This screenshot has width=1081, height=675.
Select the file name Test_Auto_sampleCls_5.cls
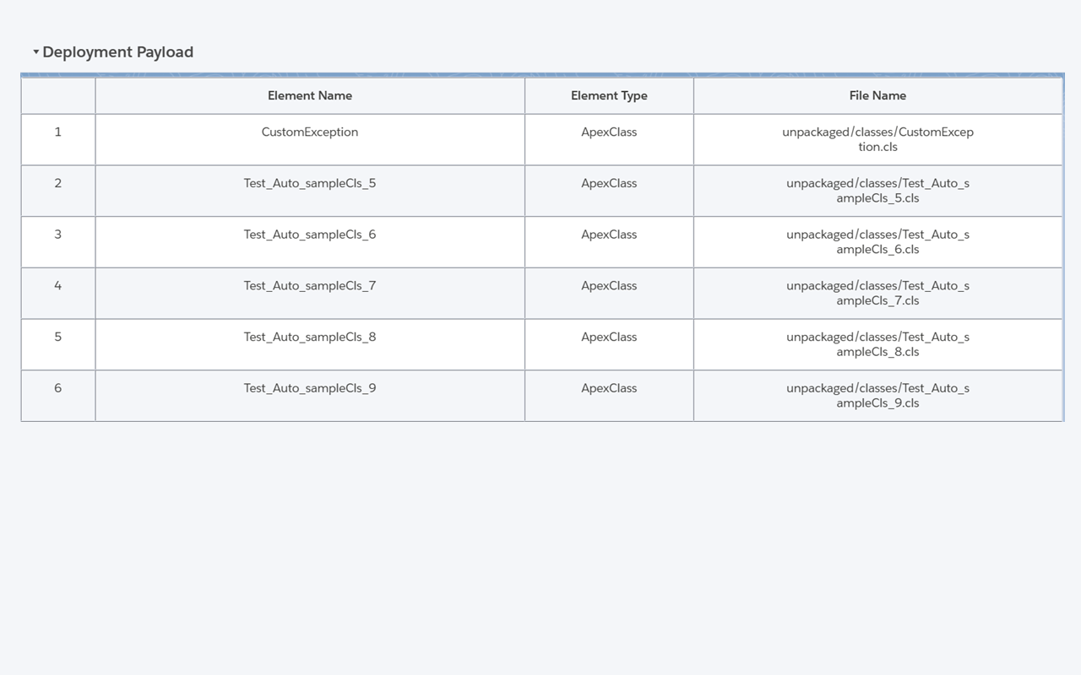click(877, 191)
